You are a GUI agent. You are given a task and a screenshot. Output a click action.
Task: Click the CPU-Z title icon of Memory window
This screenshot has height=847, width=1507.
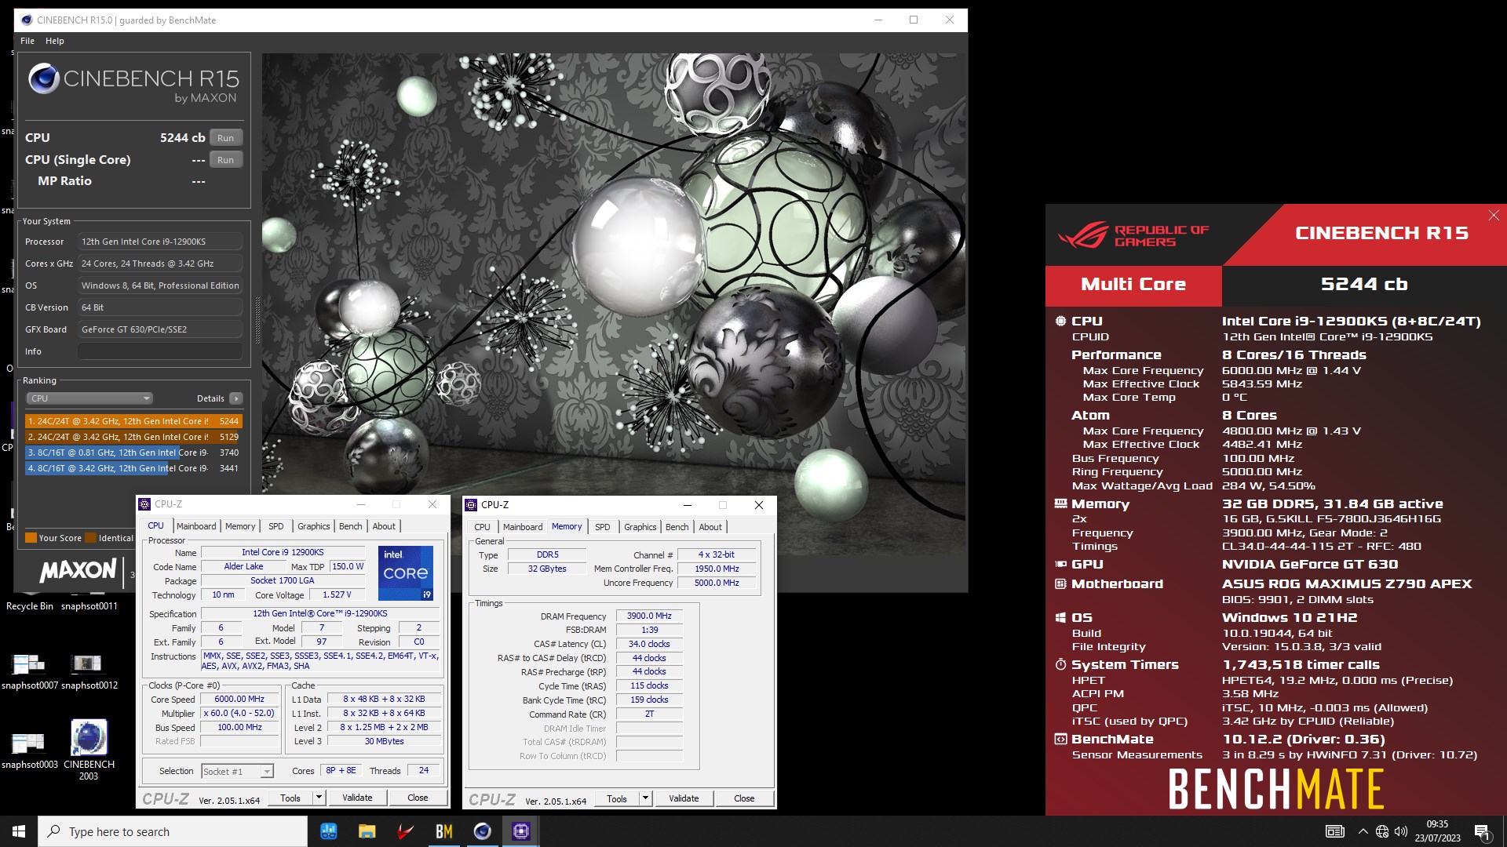(x=472, y=505)
